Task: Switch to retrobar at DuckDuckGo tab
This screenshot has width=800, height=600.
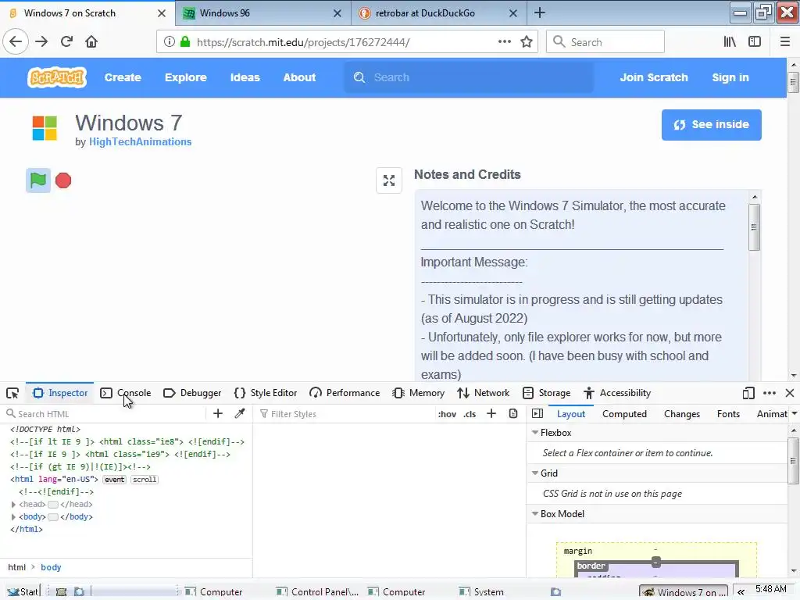Action: click(438, 12)
